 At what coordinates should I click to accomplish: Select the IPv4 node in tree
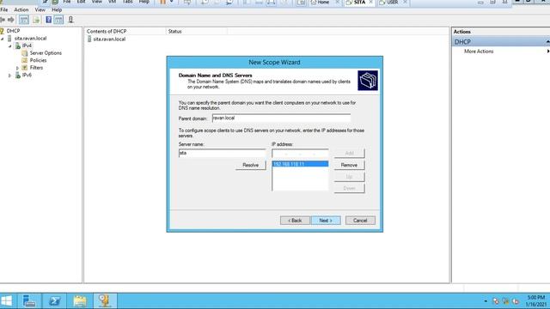click(27, 45)
